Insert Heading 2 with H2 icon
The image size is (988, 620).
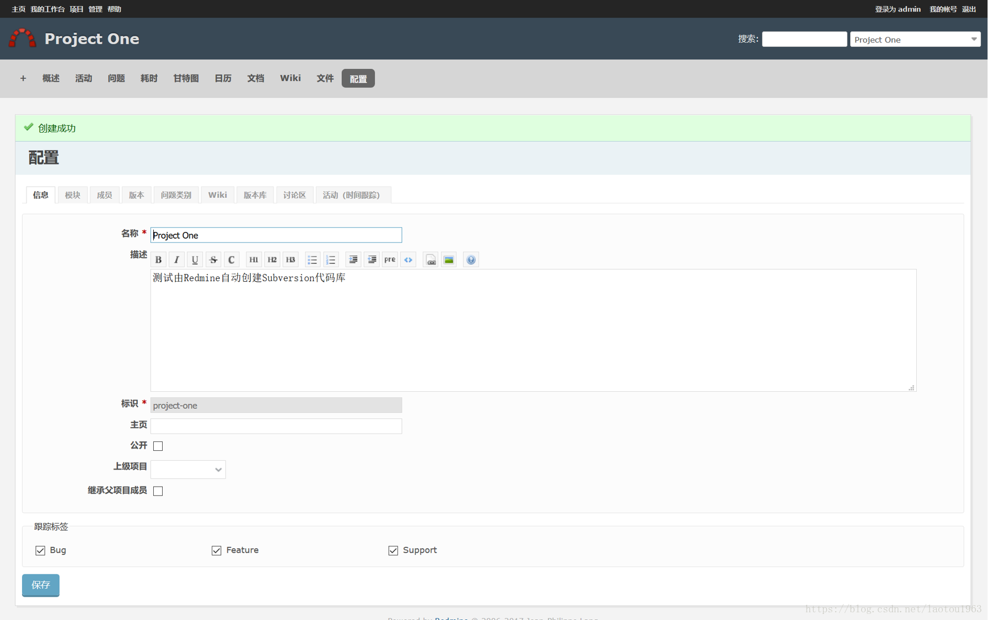coord(272,260)
